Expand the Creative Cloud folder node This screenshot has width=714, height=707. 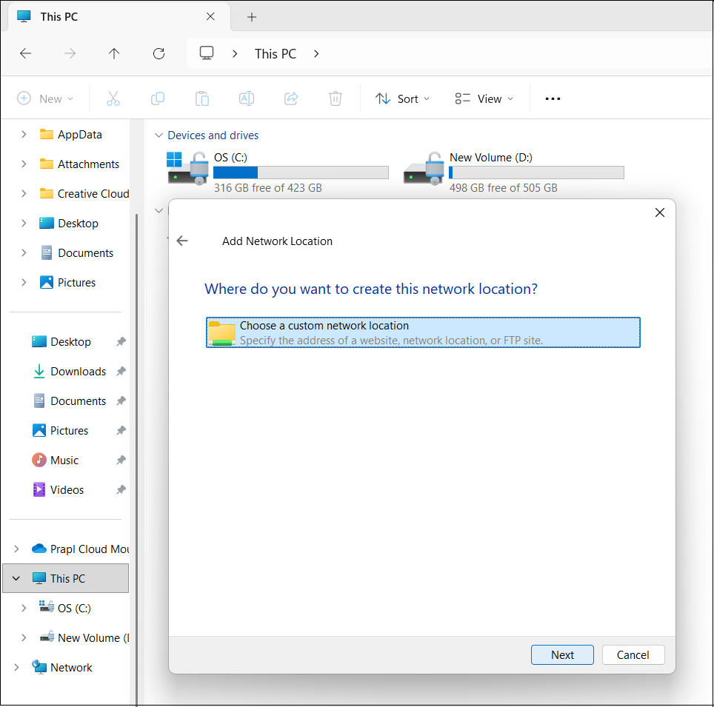coord(24,193)
